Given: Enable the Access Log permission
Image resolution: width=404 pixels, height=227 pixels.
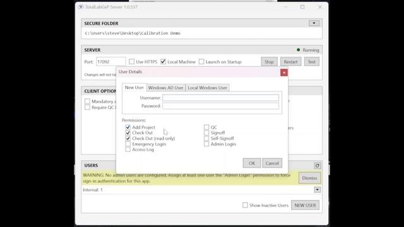Looking at the screenshot, I should (x=128, y=149).
